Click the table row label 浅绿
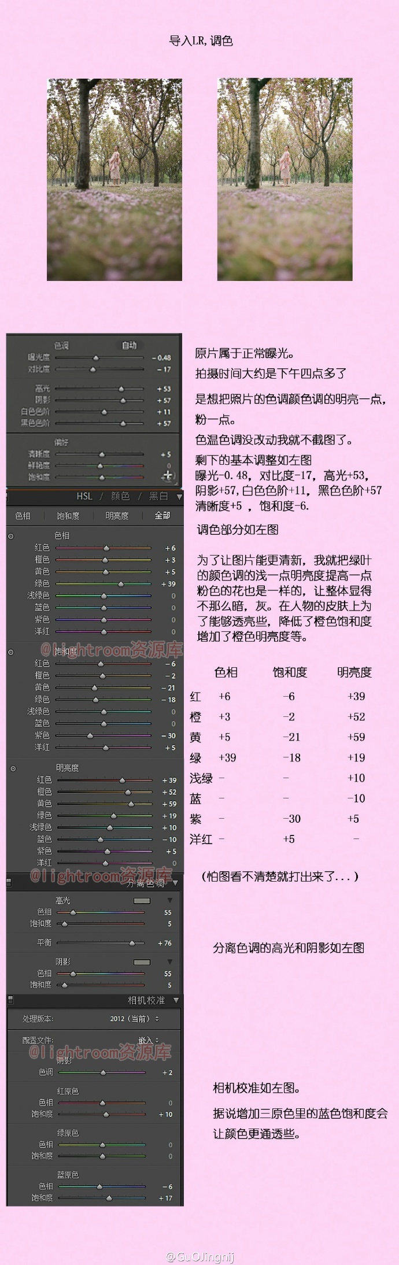Image resolution: width=399 pixels, height=1265 pixels. tap(201, 778)
